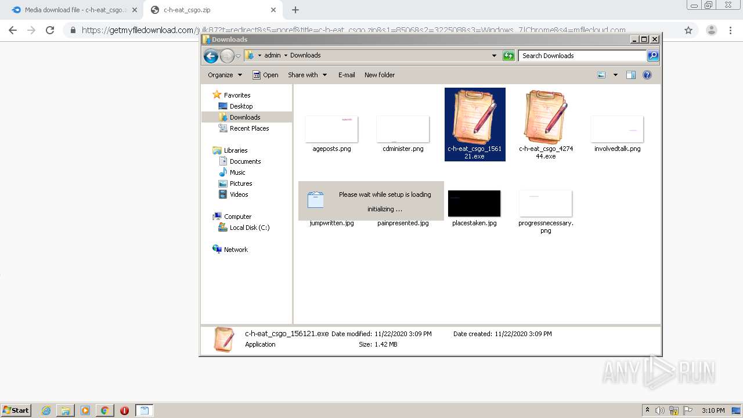Select Network in the navigation pane
The height and width of the screenshot is (418, 743).
pyautogui.click(x=230, y=250)
